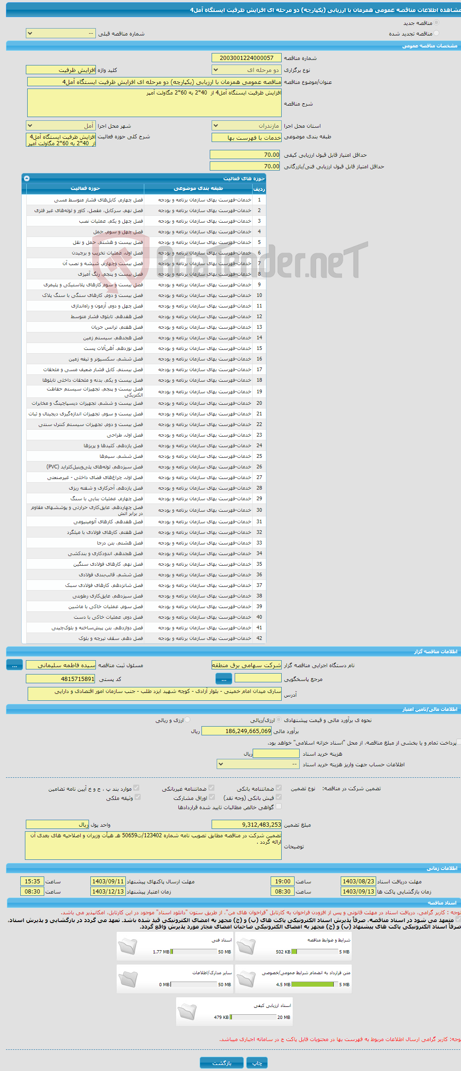The height and width of the screenshot is (1071, 461).
Task: Click the متن قرارداد folder icon
Action: pyautogui.click(x=246, y=979)
